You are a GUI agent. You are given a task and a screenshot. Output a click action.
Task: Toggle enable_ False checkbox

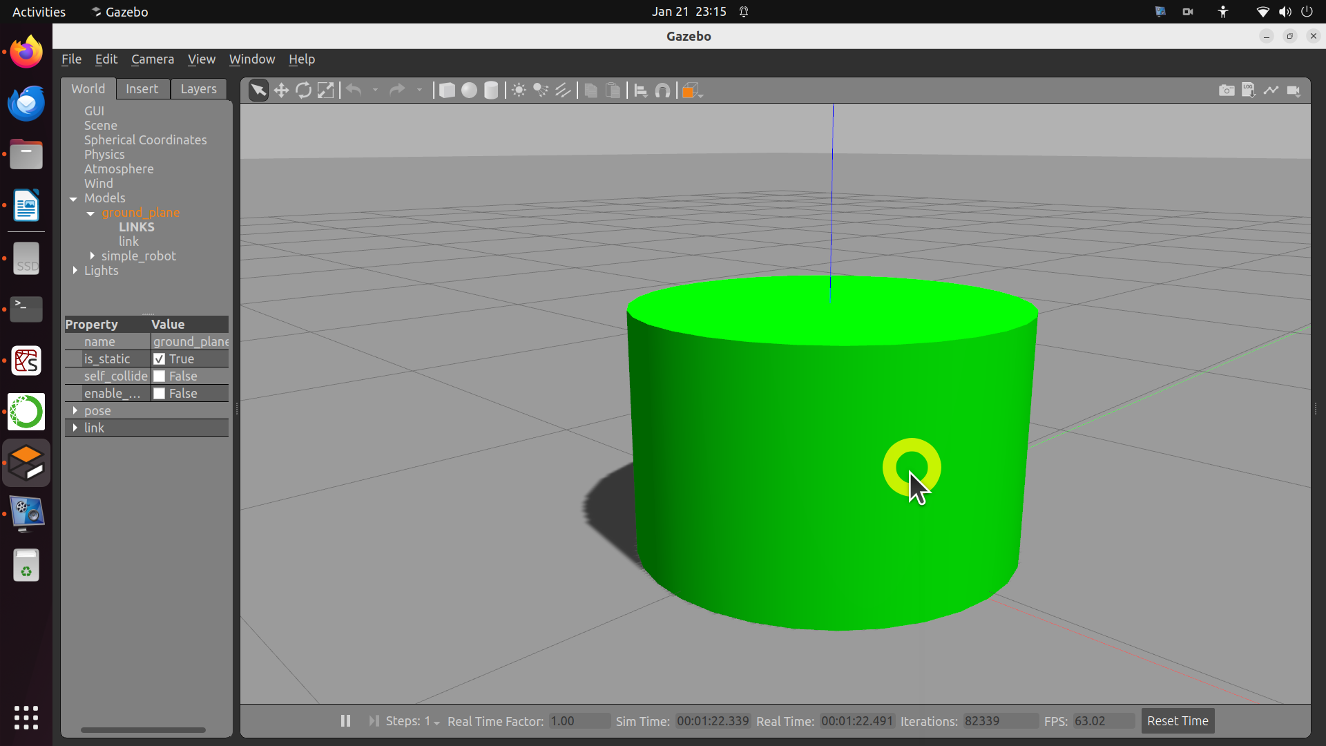pos(160,392)
